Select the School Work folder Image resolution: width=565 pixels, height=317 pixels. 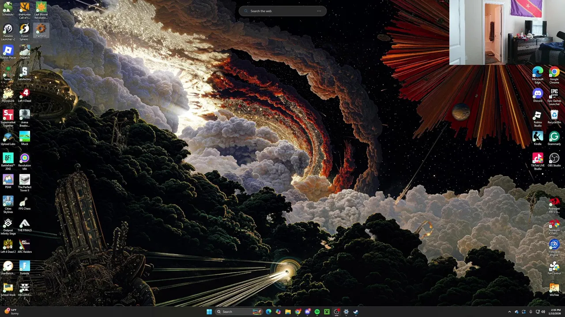(8, 290)
